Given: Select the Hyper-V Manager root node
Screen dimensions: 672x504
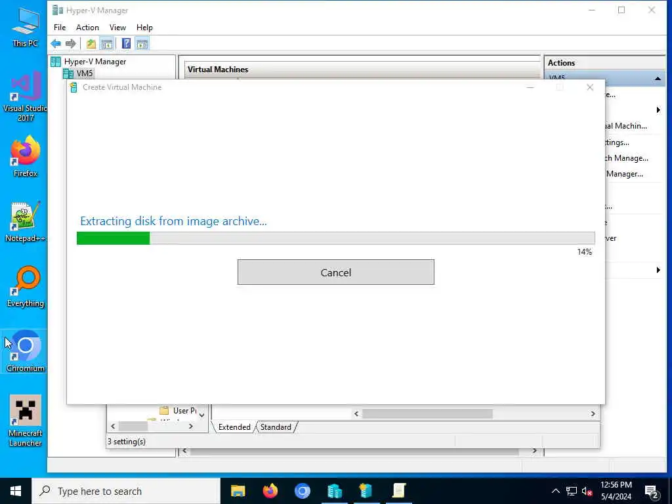Looking at the screenshot, I should click(94, 62).
